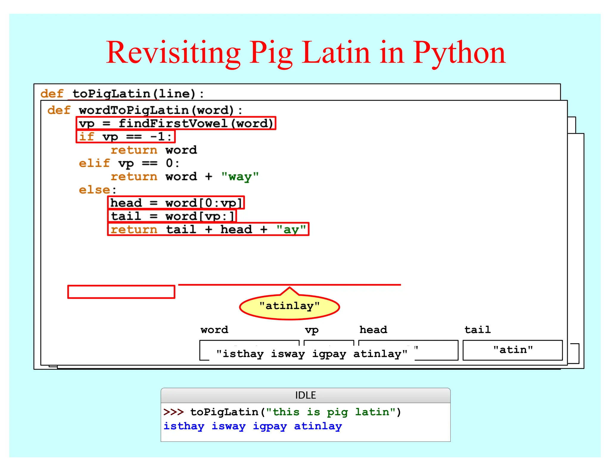Click the "word" variable label
Image resolution: width=610 pixels, height=471 pixels.
pyautogui.click(x=214, y=330)
